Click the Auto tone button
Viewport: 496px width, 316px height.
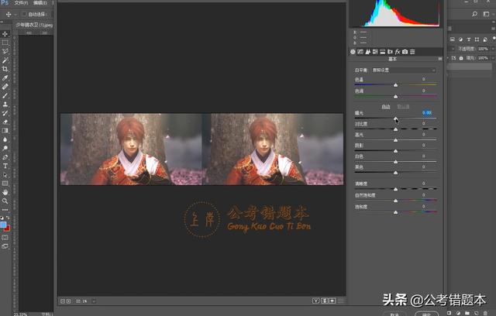(x=386, y=107)
